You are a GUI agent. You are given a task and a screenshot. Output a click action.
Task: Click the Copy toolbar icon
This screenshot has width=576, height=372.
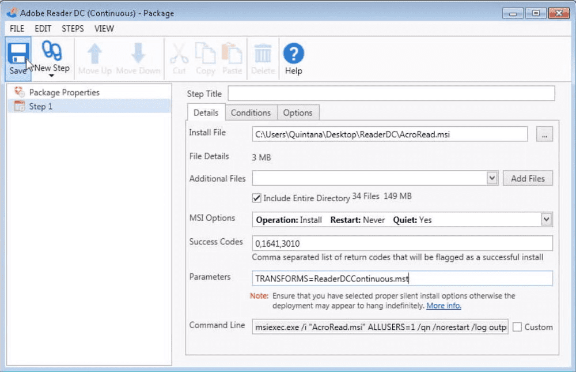[x=206, y=54]
